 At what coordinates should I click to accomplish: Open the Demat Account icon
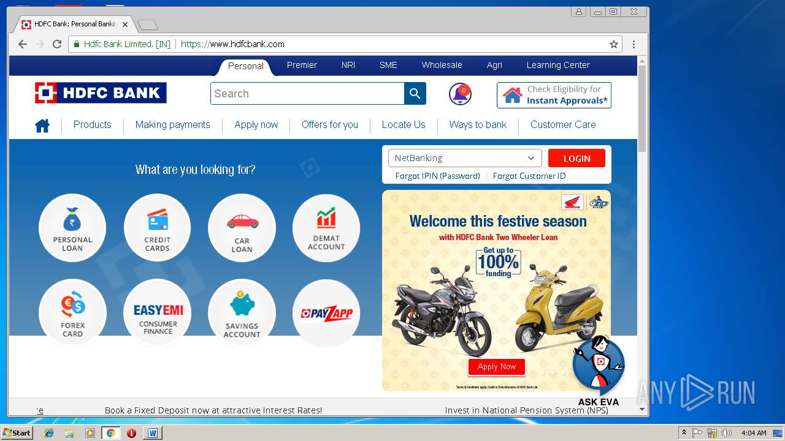326,228
